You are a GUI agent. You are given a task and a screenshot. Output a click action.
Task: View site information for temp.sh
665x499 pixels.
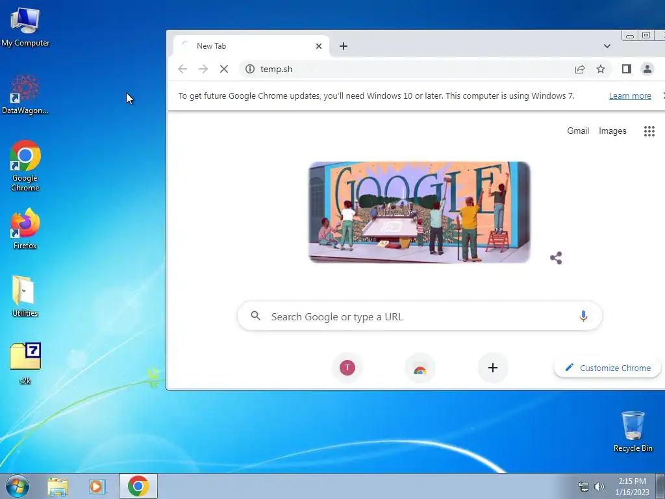click(x=250, y=69)
